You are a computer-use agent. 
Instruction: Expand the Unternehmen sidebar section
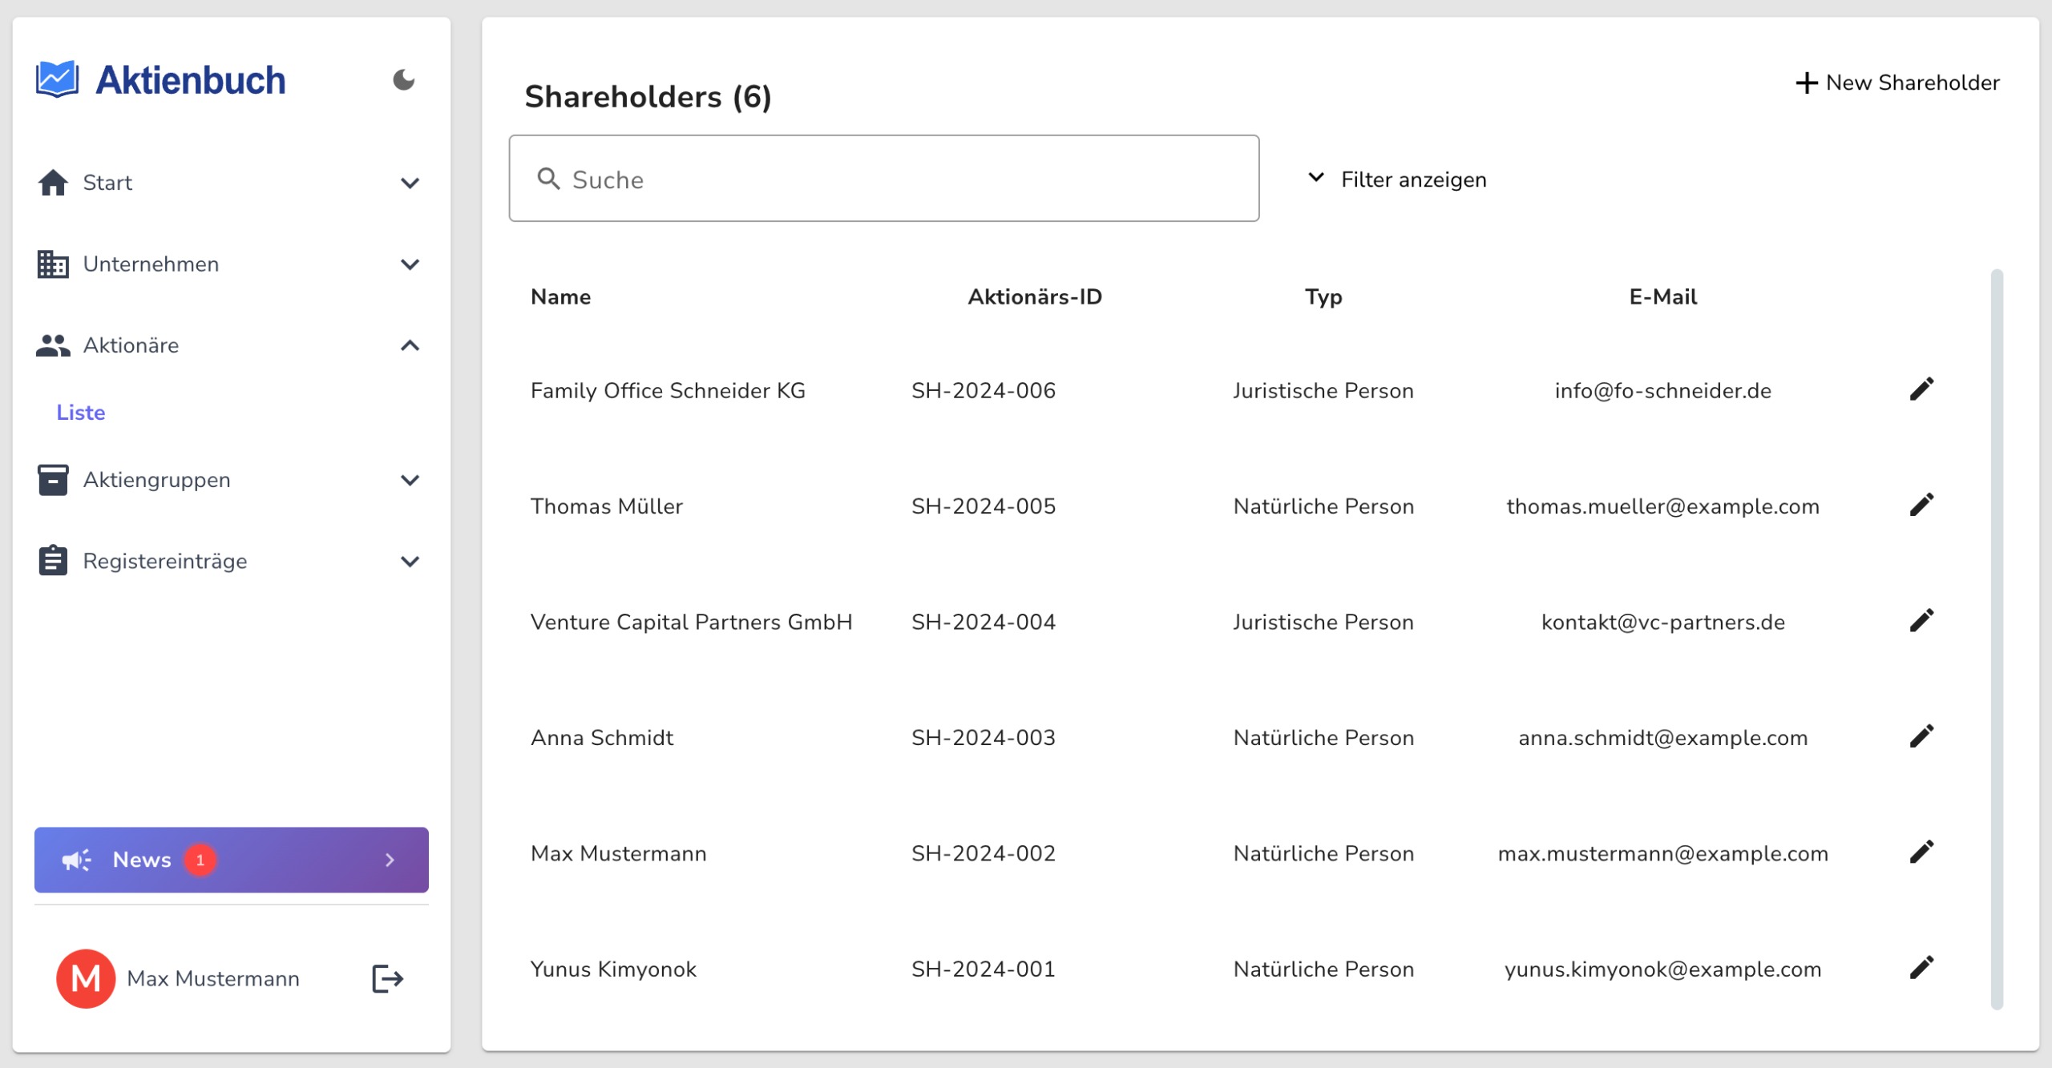pos(410,264)
